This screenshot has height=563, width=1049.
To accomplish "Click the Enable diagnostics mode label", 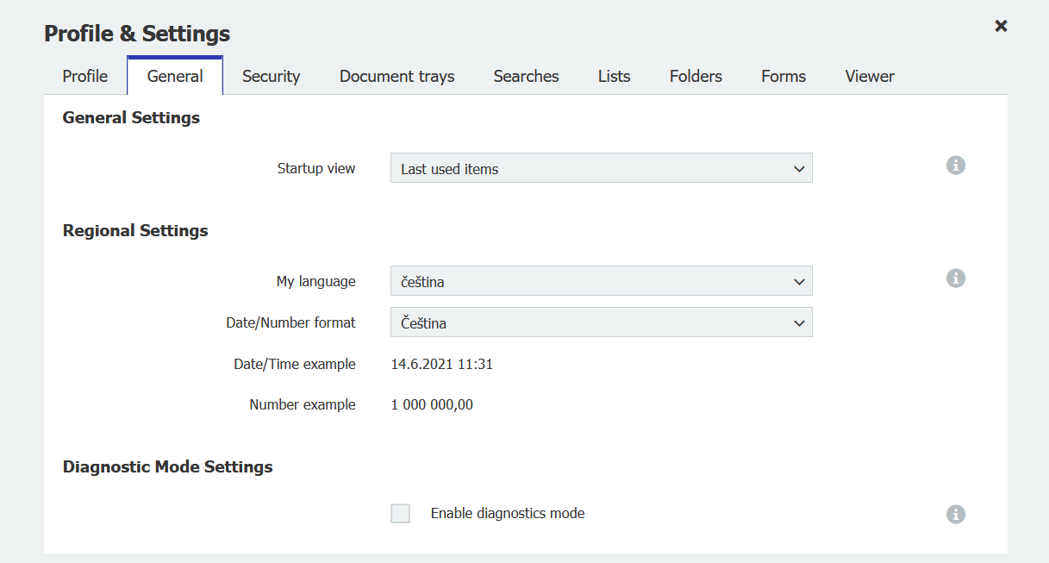I will tap(508, 514).
